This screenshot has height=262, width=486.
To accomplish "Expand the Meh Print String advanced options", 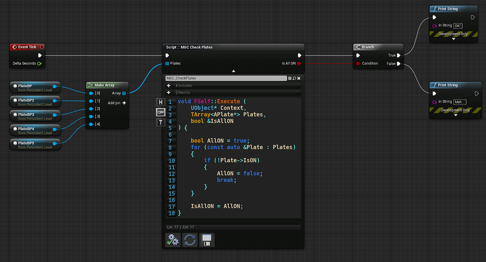I will (x=456, y=115).
